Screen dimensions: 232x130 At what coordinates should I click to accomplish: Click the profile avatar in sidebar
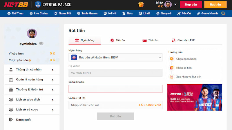point(32,34)
